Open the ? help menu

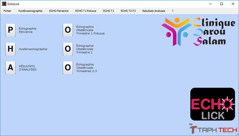(173, 11)
